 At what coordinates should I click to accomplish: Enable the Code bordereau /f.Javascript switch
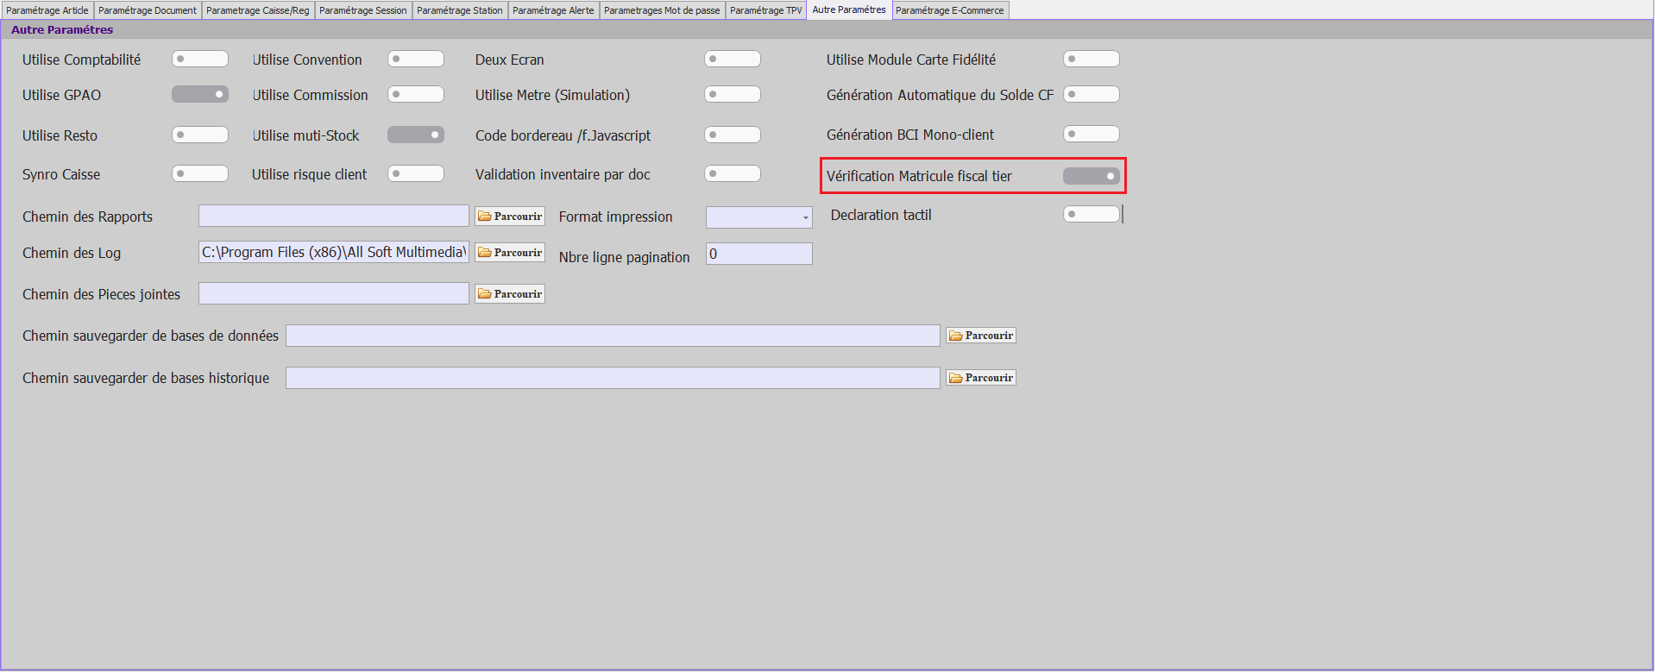[733, 135]
